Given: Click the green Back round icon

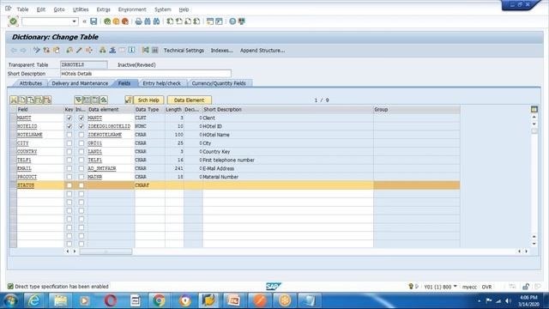Looking at the screenshot, I should point(107,21).
